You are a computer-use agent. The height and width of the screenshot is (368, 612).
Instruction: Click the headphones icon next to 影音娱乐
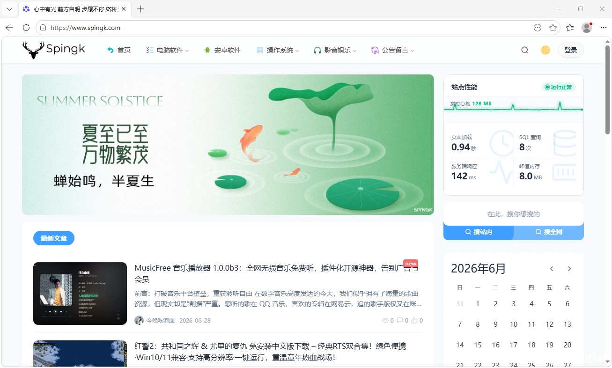(x=317, y=50)
